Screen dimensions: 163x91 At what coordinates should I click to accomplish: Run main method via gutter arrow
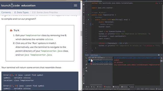point(88,19)
